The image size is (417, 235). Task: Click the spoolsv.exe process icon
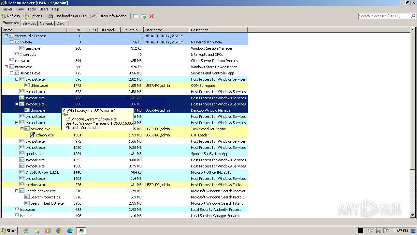pyautogui.click(x=22, y=154)
